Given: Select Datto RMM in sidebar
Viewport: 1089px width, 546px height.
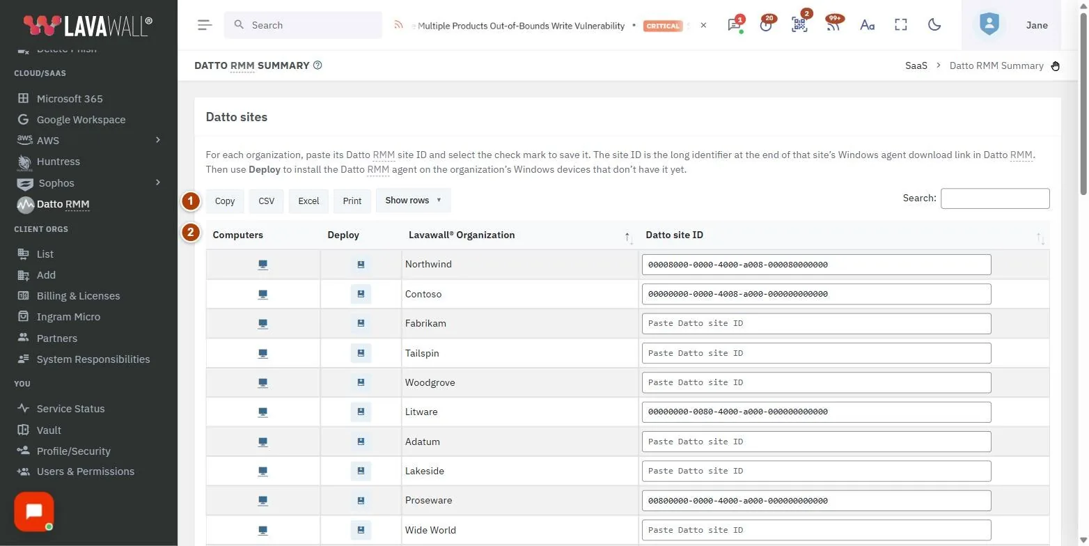Looking at the screenshot, I should point(63,204).
